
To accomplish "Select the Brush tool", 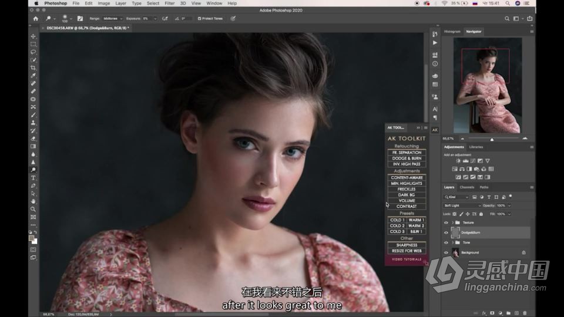I will click(33, 115).
